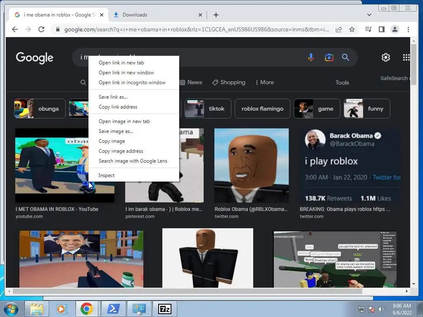Close the Downloads tab
Image resolution: width=423 pixels, height=317 pixels.
coord(200,15)
